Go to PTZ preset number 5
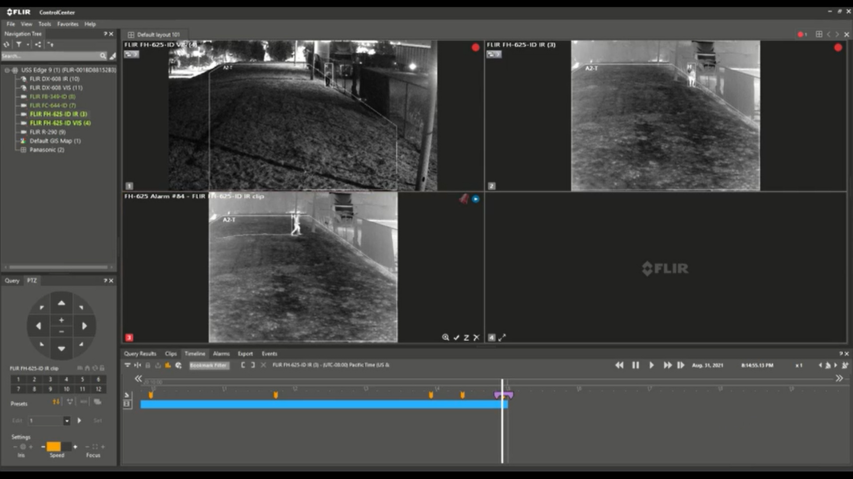The height and width of the screenshot is (479, 853). [82, 379]
